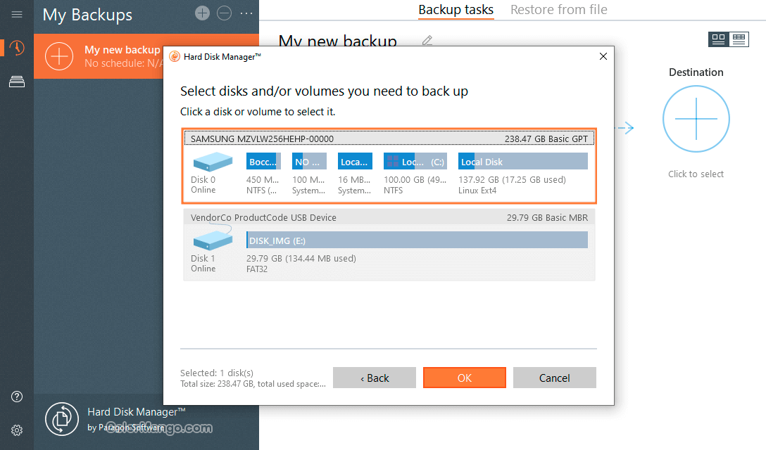Select the DISK_IMG (E:) FAT32 volume

(x=417, y=241)
